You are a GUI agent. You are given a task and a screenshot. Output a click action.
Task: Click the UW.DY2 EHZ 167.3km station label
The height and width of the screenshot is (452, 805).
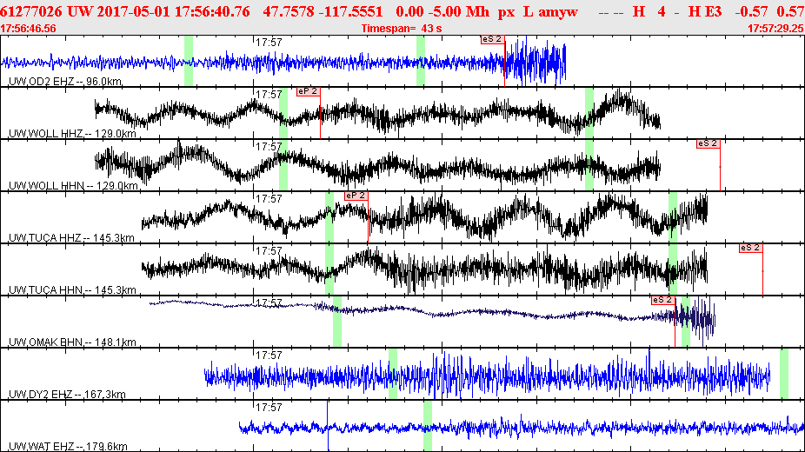click(67, 395)
